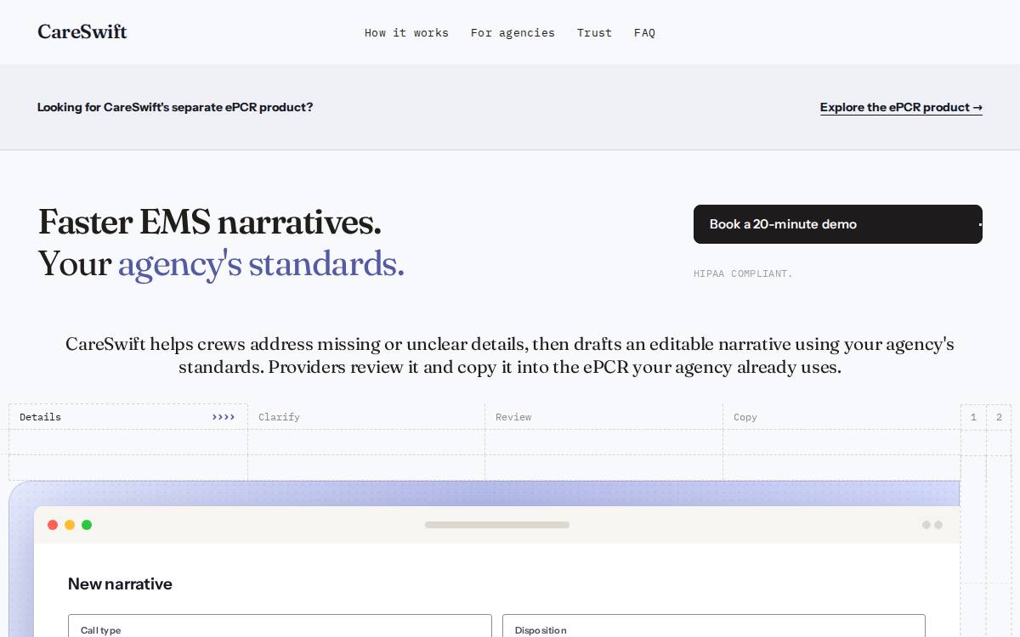Click the chevrons icon beside Details
The width and height of the screenshot is (1020, 637).
(224, 417)
